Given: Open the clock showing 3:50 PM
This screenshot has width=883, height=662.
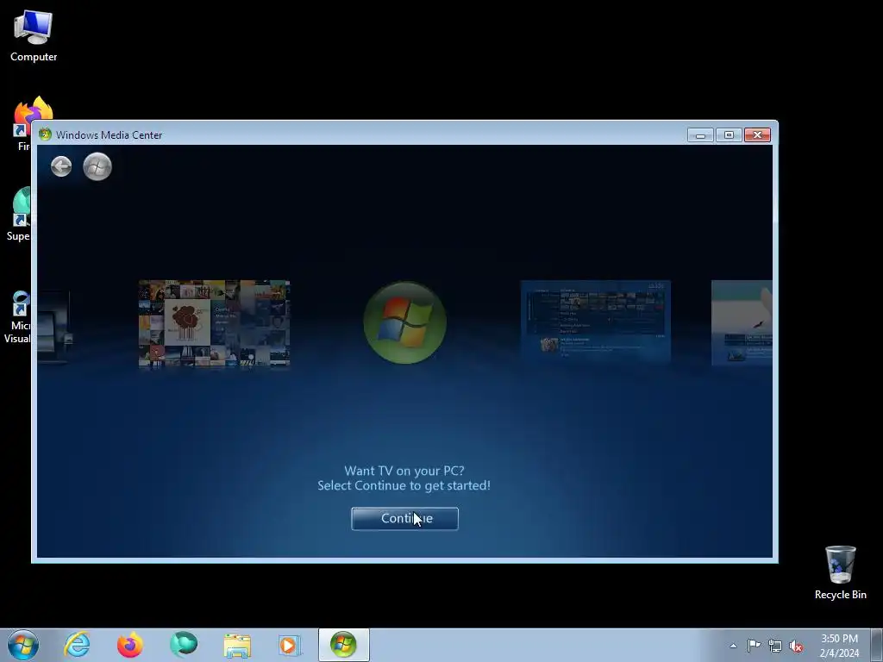Looking at the screenshot, I should pyautogui.click(x=839, y=645).
